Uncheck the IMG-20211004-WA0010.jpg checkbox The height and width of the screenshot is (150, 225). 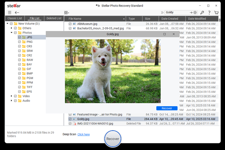[70, 124]
